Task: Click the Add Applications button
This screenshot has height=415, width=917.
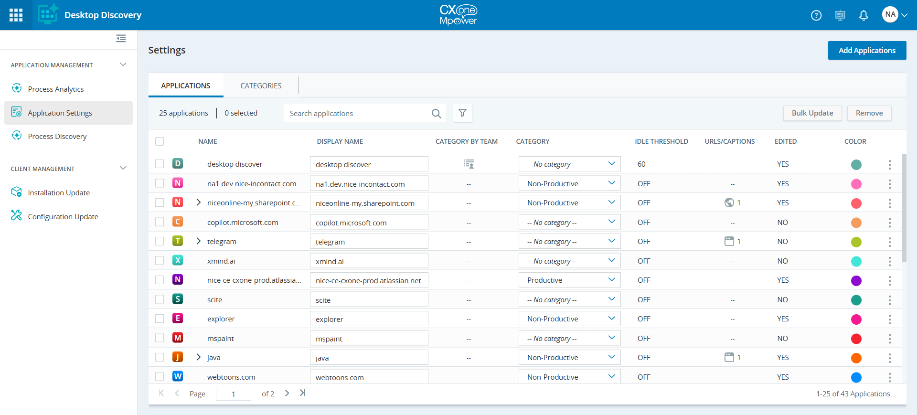Action: point(867,51)
